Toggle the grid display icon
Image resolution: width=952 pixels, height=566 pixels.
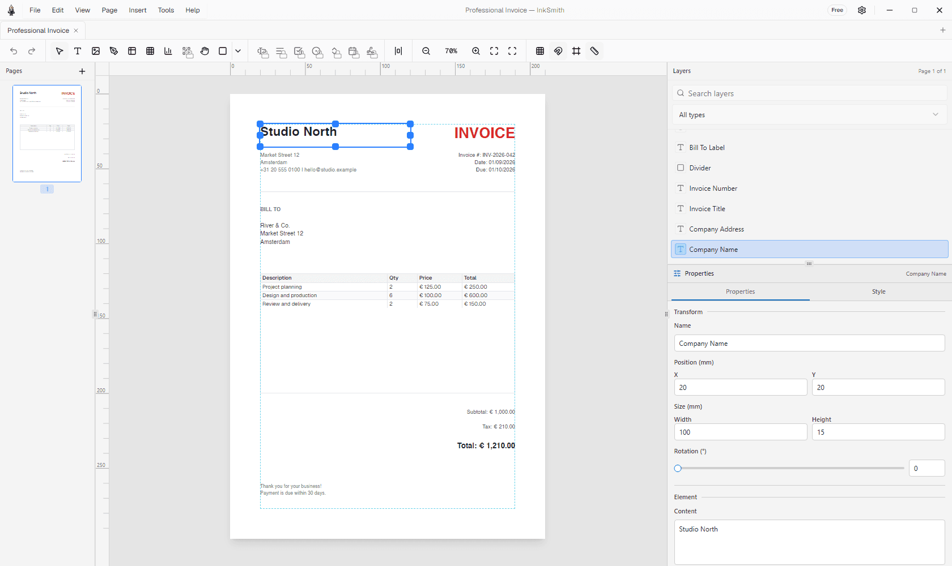pos(540,51)
